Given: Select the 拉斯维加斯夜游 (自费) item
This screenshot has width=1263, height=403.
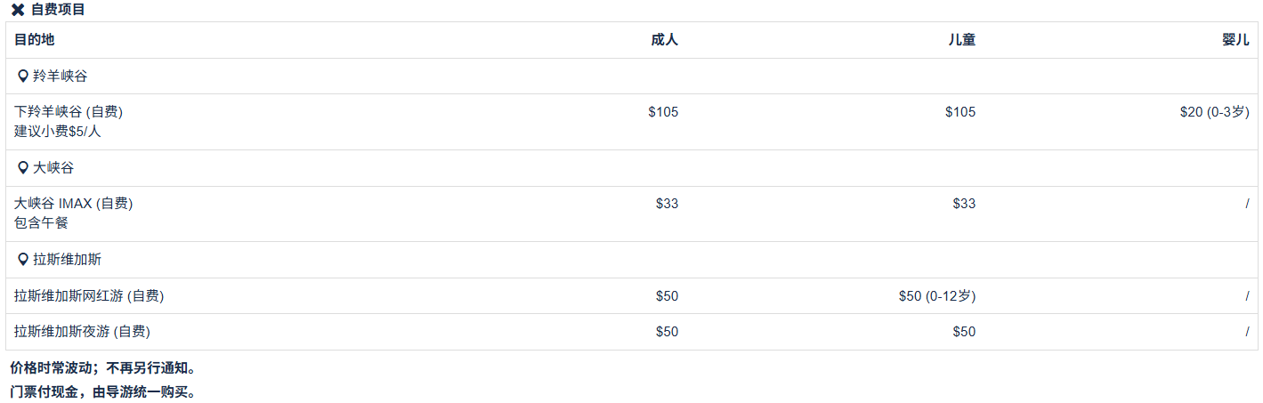Looking at the screenshot, I should point(82,332).
